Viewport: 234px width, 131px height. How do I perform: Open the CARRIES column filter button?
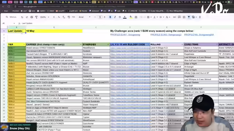coord(80,44)
